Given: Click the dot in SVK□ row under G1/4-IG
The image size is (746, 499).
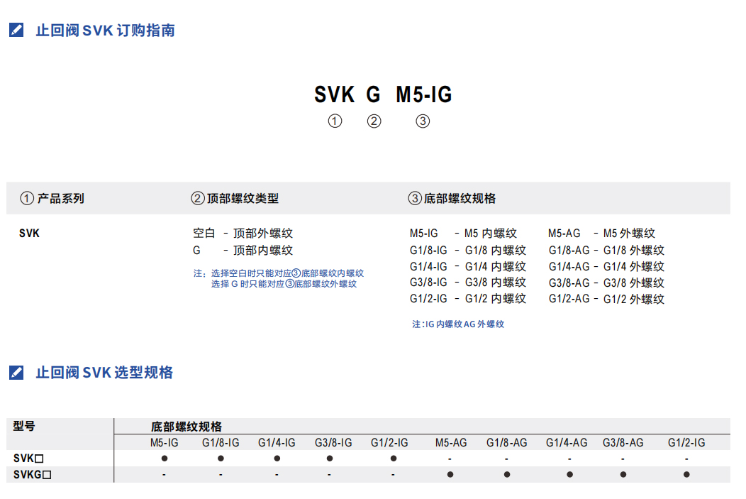Looking at the screenshot, I should [277, 459].
